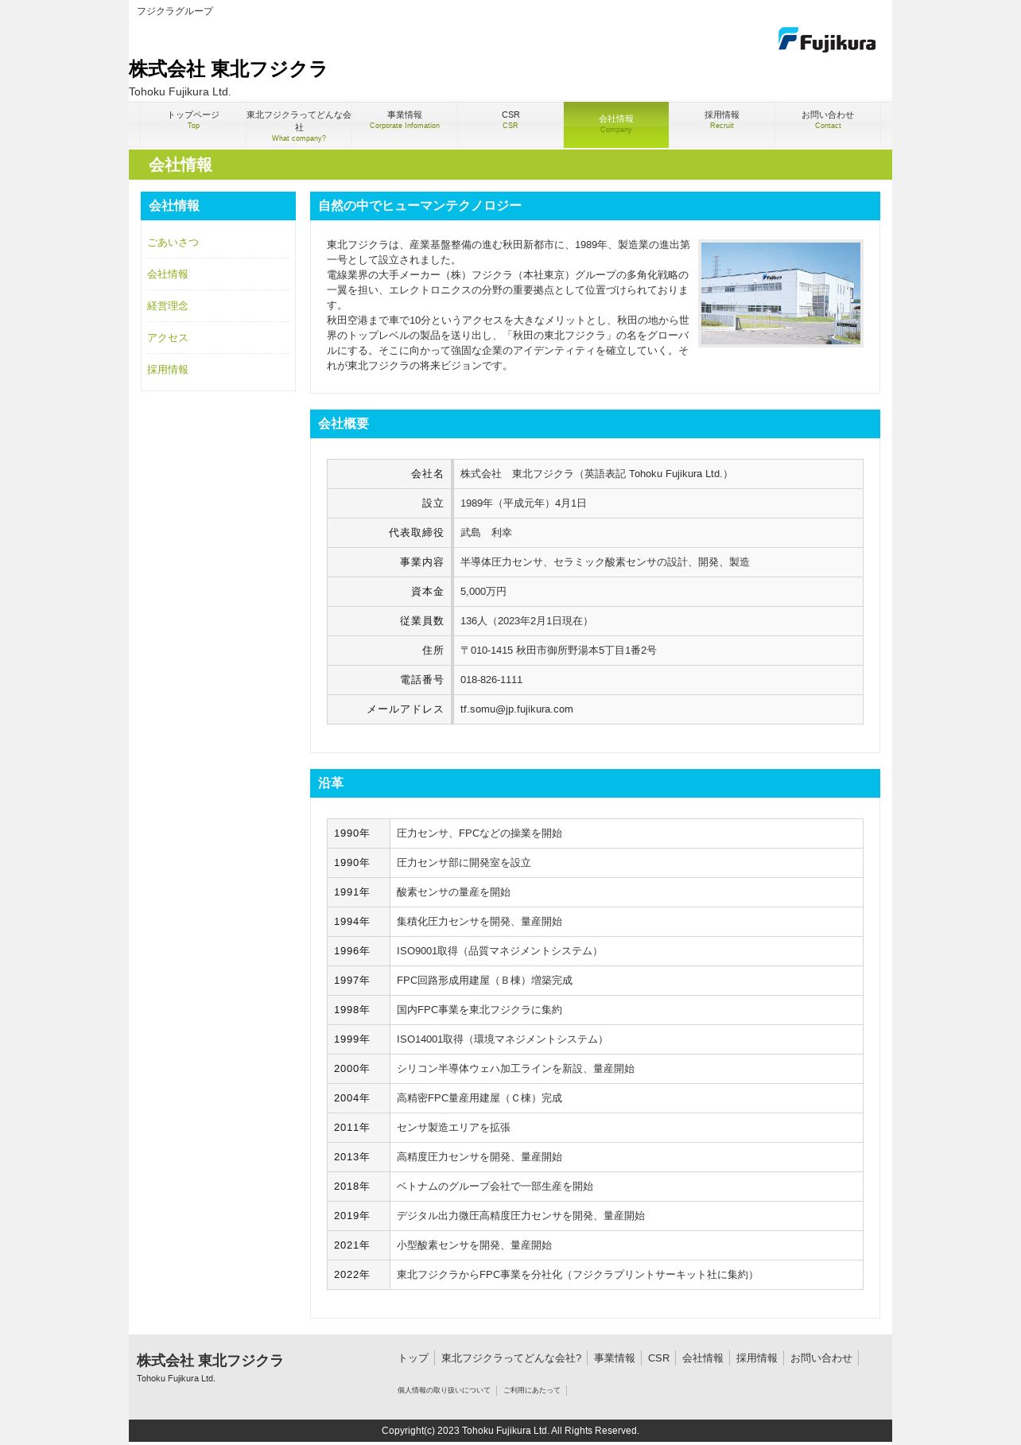Click the フジクラグループ text at page top

pyautogui.click(x=175, y=11)
